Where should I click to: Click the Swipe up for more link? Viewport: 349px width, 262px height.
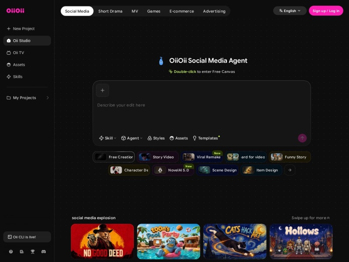[x=311, y=218]
